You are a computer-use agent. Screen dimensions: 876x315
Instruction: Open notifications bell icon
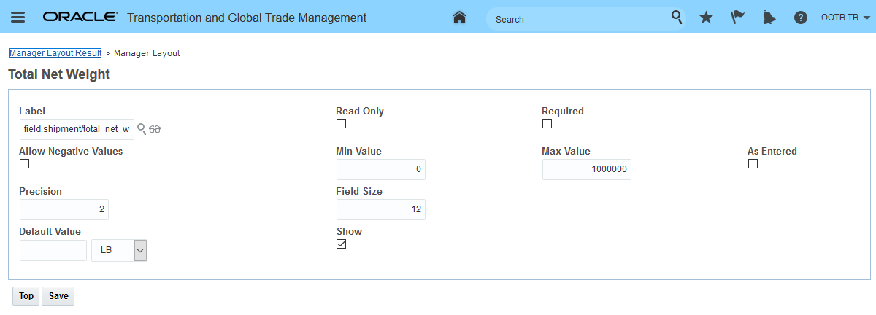[769, 17]
